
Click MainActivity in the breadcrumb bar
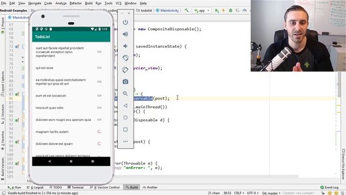point(168,10)
